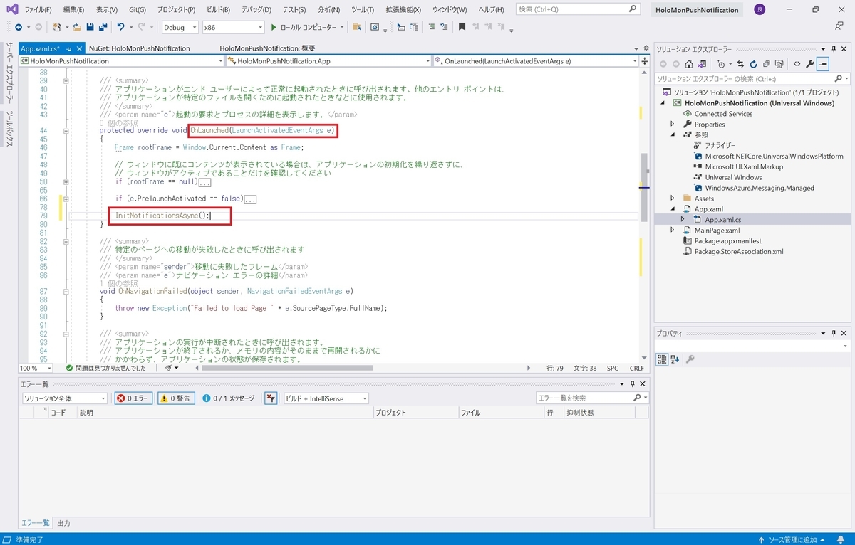
Task: Click the bookmark icon in the toolbar
Action: tap(462, 27)
